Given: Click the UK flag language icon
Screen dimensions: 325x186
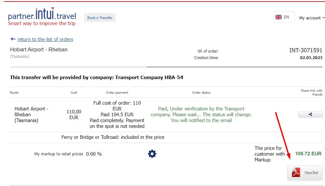Looking at the screenshot, I should pyautogui.click(x=278, y=17).
